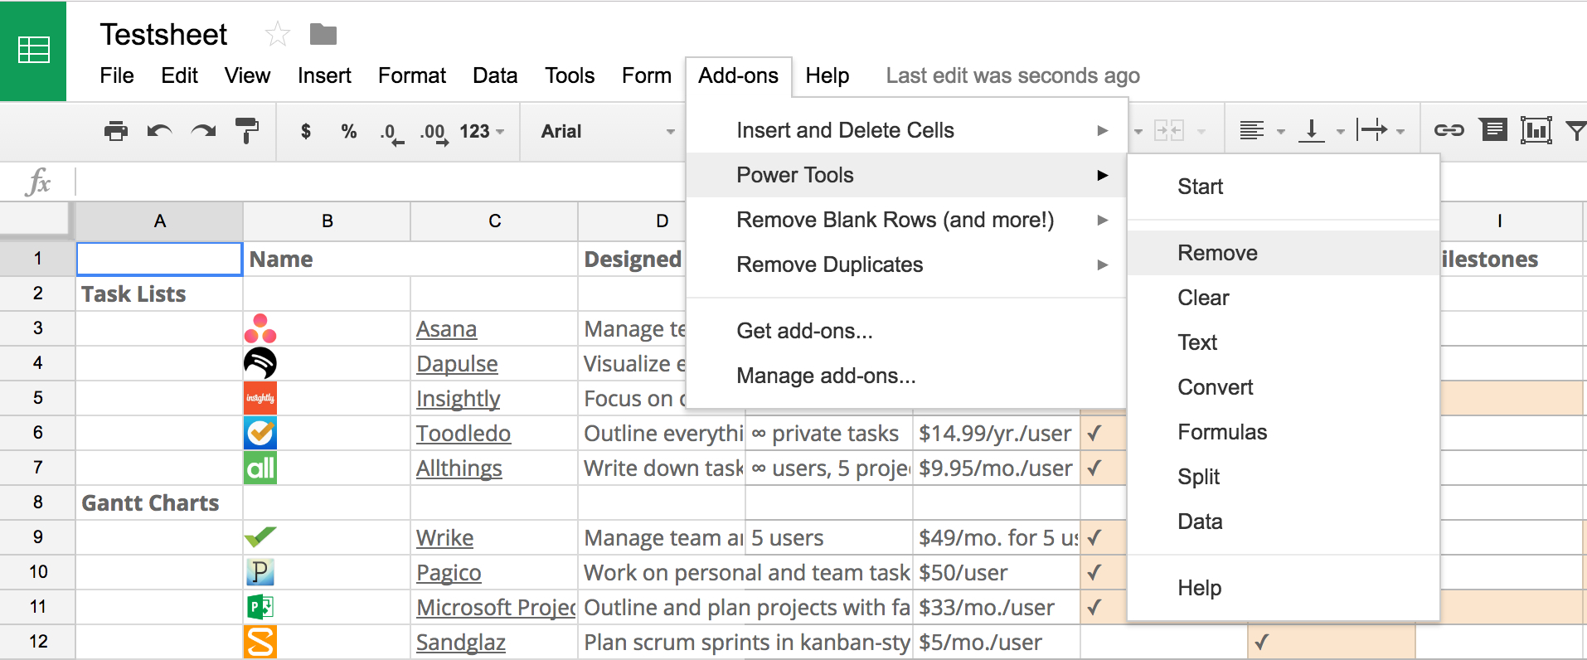
Task: Click the checkmark cell in Wrike row
Action: pyautogui.click(x=1094, y=537)
